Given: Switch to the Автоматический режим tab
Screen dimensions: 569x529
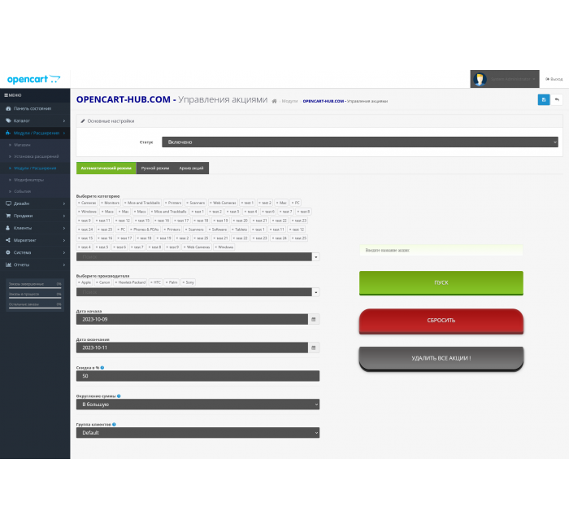Looking at the screenshot, I should coord(106,168).
